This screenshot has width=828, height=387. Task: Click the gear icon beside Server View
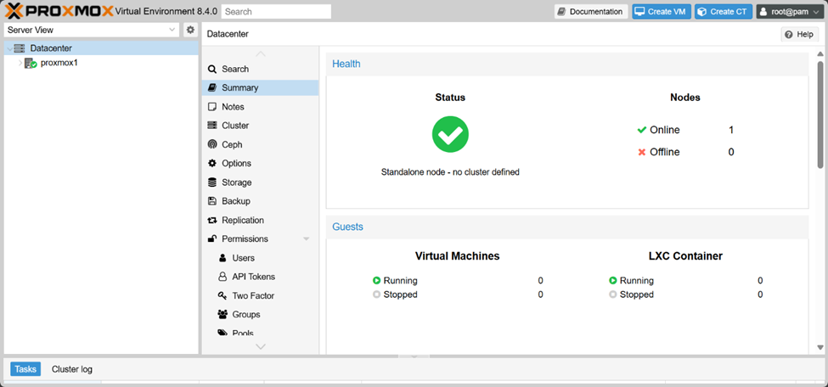click(190, 30)
